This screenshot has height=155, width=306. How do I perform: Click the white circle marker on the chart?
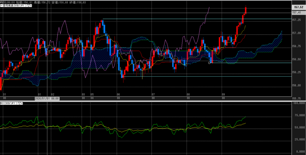point(209,63)
